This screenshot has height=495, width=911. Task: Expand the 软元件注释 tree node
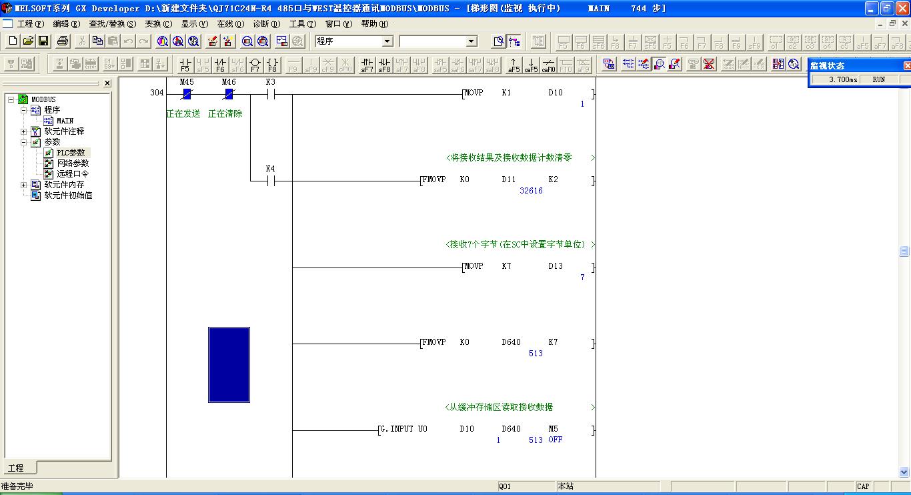[x=24, y=131]
